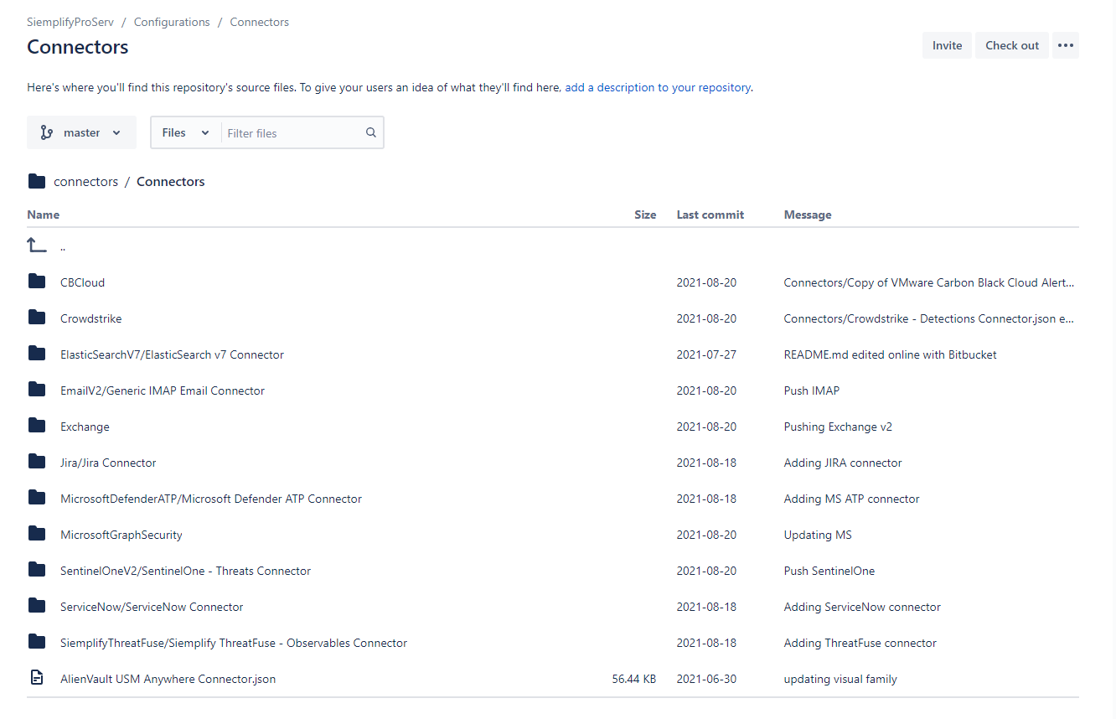Click the parent directory up-arrow icon

[x=37, y=246]
